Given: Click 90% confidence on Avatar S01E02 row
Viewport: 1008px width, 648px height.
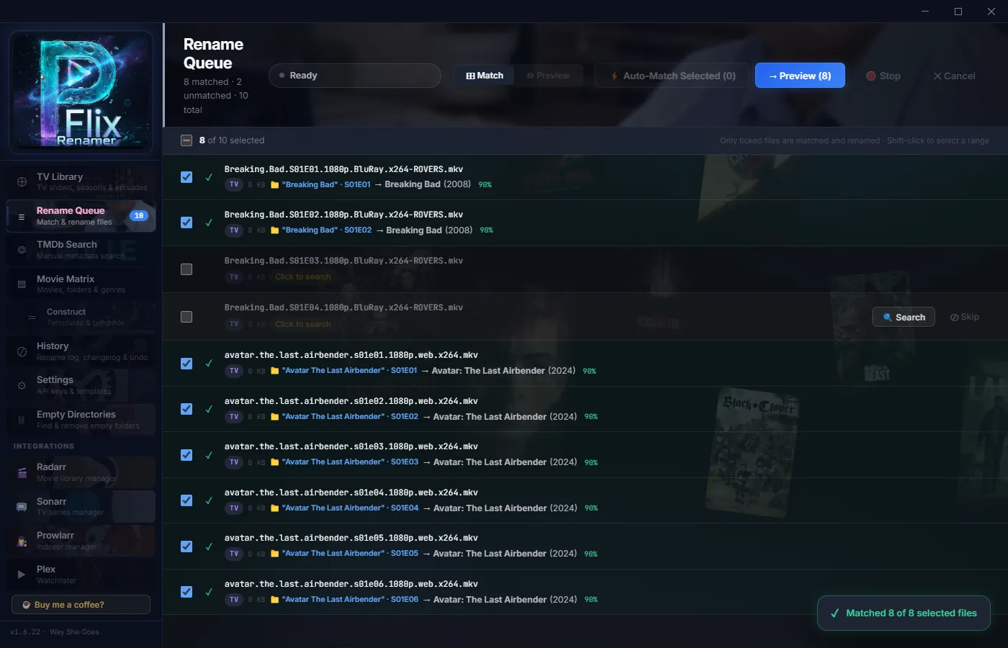Looking at the screenshot, I should tap(591, 417).
